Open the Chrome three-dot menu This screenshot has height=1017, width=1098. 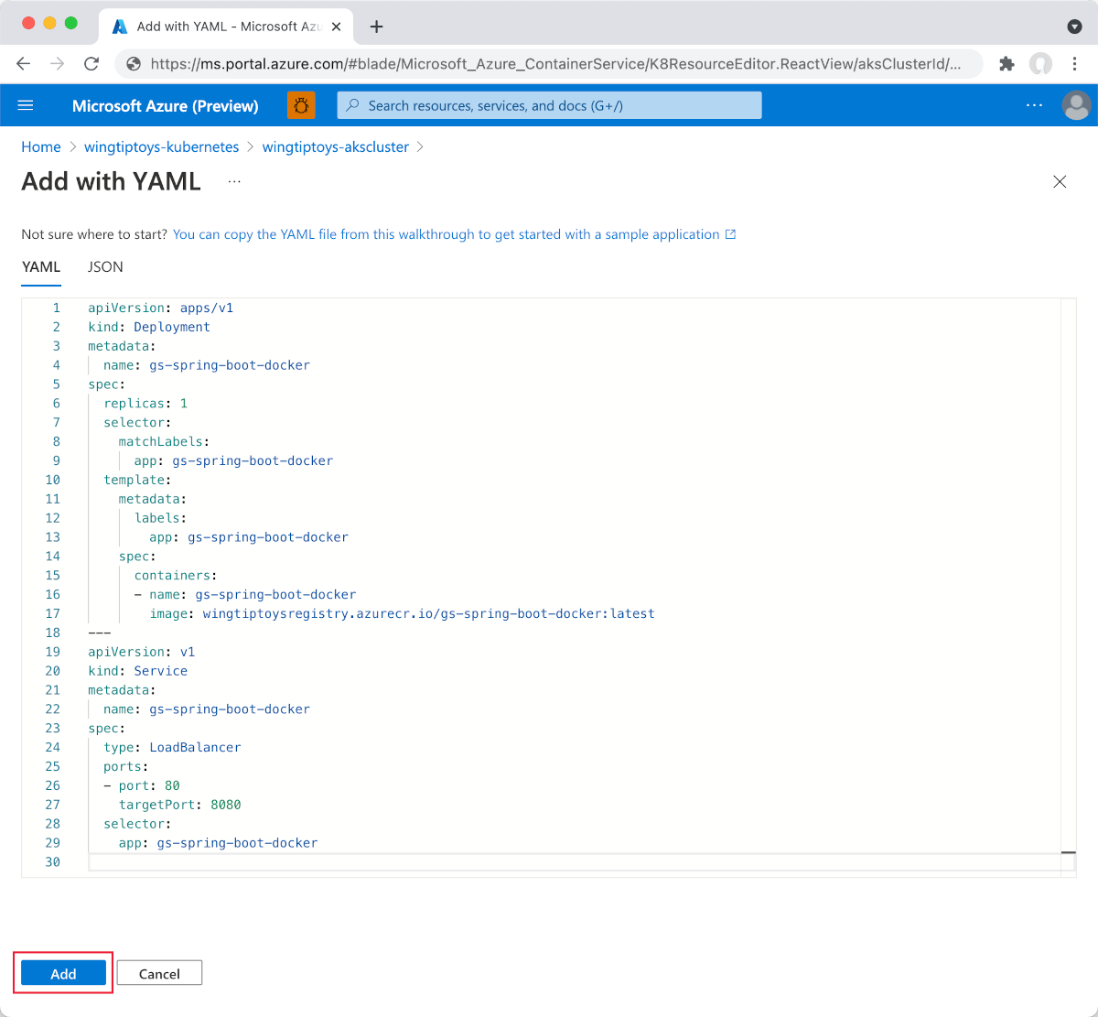(x=1075, y=63)
